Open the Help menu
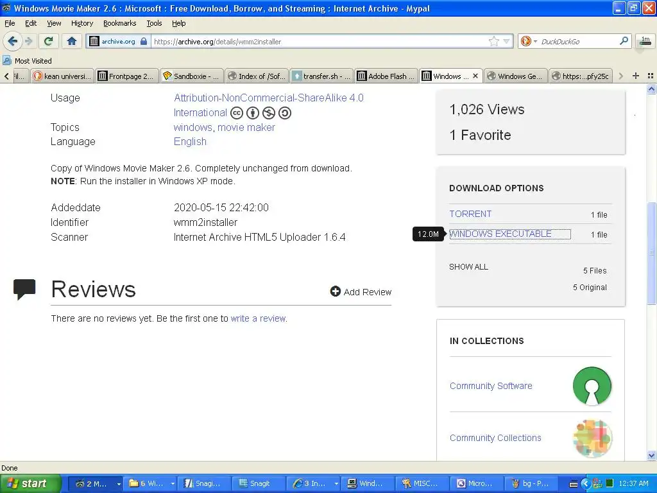Viewport: 657px width, 493px height. tap(179, 23)
